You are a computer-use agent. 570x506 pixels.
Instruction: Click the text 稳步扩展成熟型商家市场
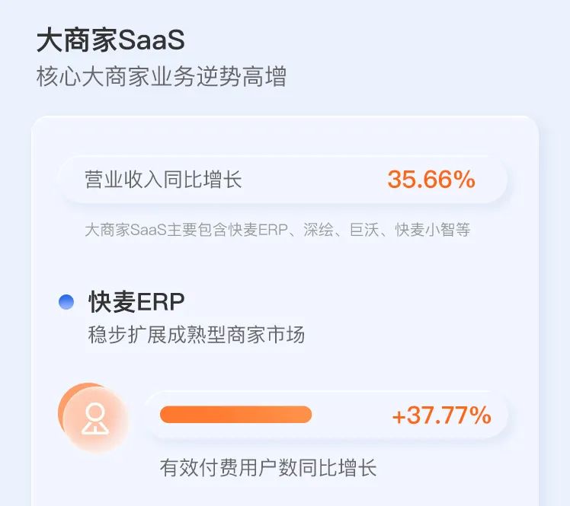197,334
